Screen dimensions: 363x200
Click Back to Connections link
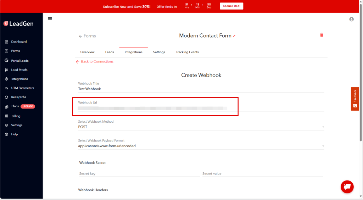pyautogui.click(x=97, y=62)
